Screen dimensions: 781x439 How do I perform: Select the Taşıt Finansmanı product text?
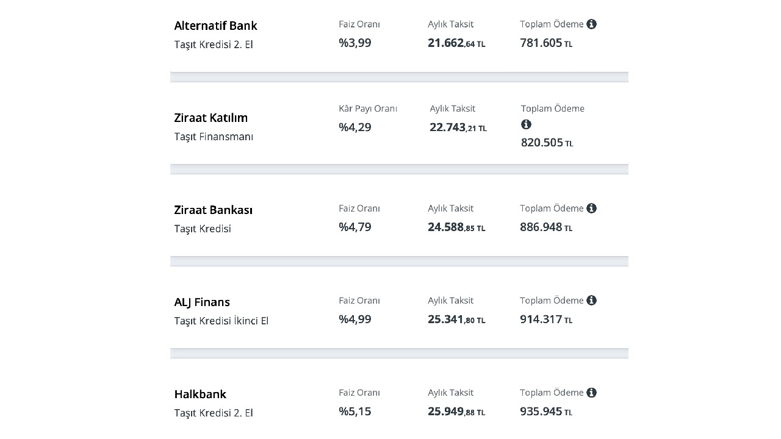point(213,137)
